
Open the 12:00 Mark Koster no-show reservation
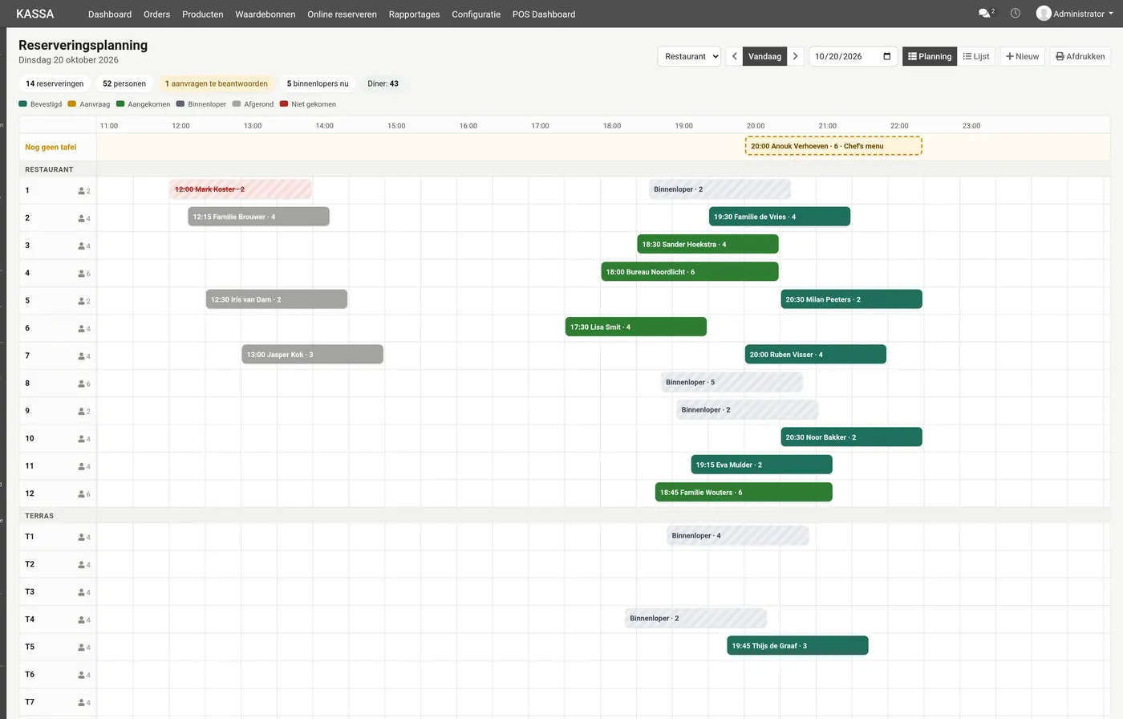pos(241,189)
